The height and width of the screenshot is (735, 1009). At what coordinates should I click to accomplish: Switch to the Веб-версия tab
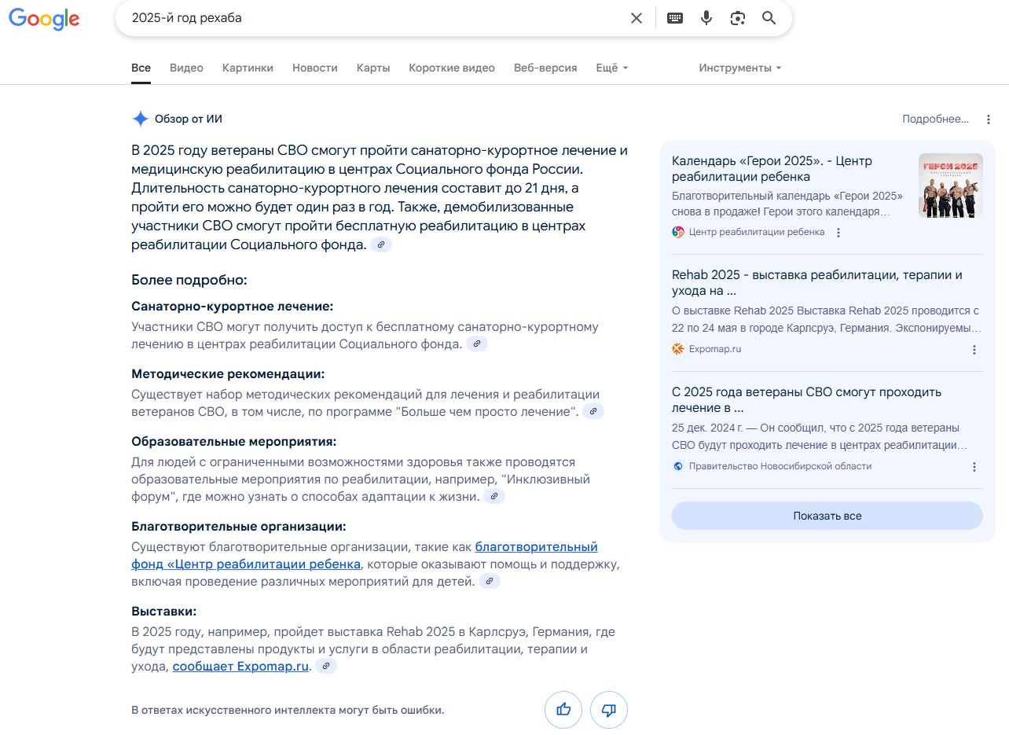(x=545, y=68)
